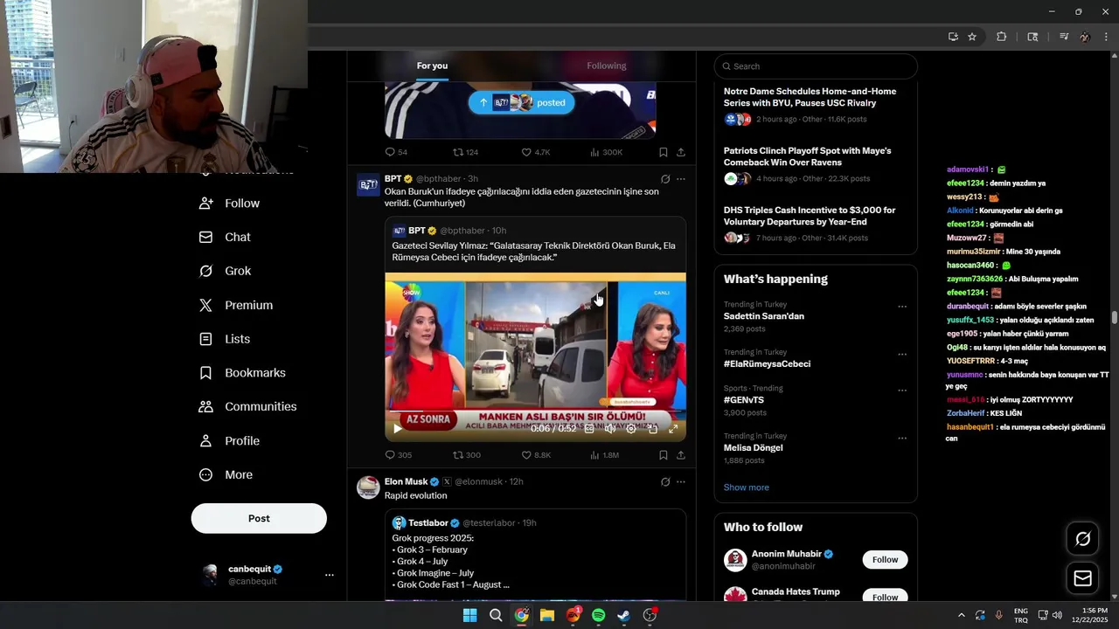The height and width of the screenshot is (629, 1119).
Task: Open Elon Musk's profile avatar
Action: 368,487
